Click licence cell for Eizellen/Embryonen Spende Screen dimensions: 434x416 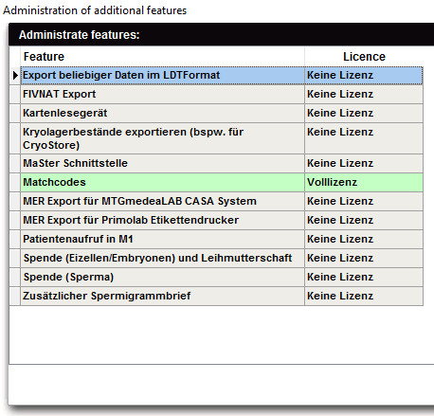(364, 258)
